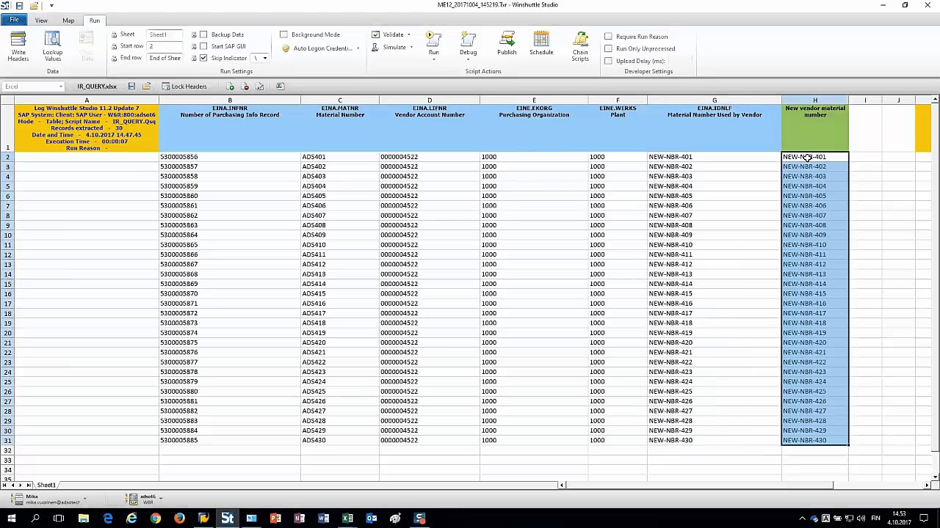
Task: Open the Skip Indicator character dropdown
Action: tap(264, 58)
